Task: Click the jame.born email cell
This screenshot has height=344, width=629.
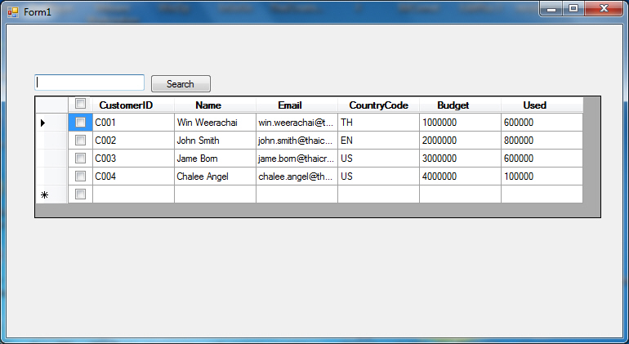Action: pyautogui.click(x=297, y=159)
